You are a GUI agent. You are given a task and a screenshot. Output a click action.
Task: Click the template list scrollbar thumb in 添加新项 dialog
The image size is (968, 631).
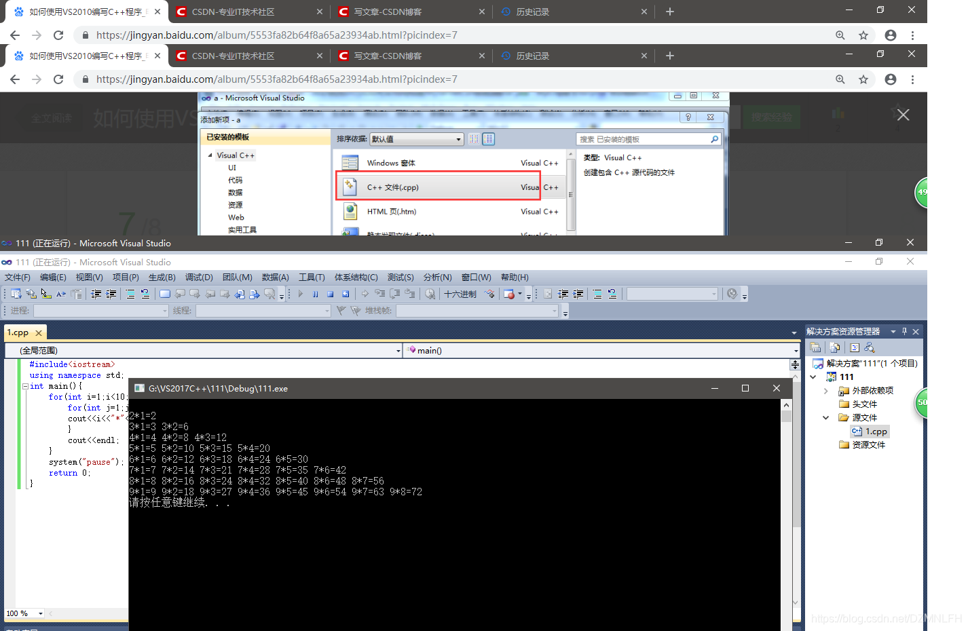(x=570, y=194)
